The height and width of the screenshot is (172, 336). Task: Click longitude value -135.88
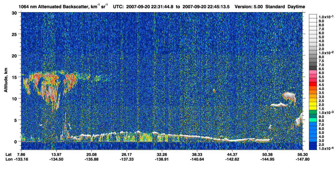point(91,159)
